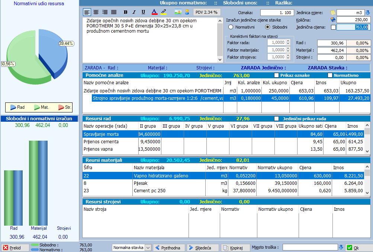The height and width of the screenshot is (252, 373).
Task: Select the yellow highlight tool
Action: (163, 12)
